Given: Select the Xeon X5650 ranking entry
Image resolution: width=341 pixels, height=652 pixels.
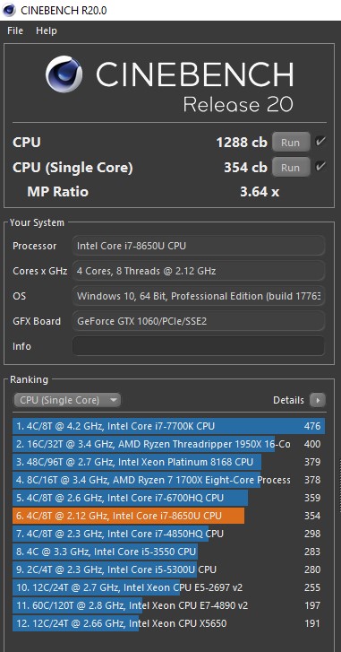Looking at the screenshot, I should click(168, 623).
